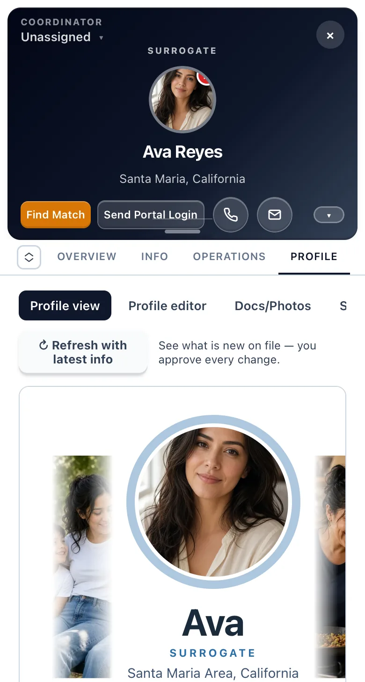The height and width of the screenshot is (682, 365).
Task: Expand the Coordinator Unassigned dropdown
Action: click(x=62, y=37)
